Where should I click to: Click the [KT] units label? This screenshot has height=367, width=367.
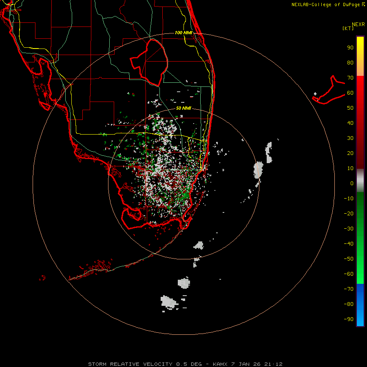click(x=348, y=28)
